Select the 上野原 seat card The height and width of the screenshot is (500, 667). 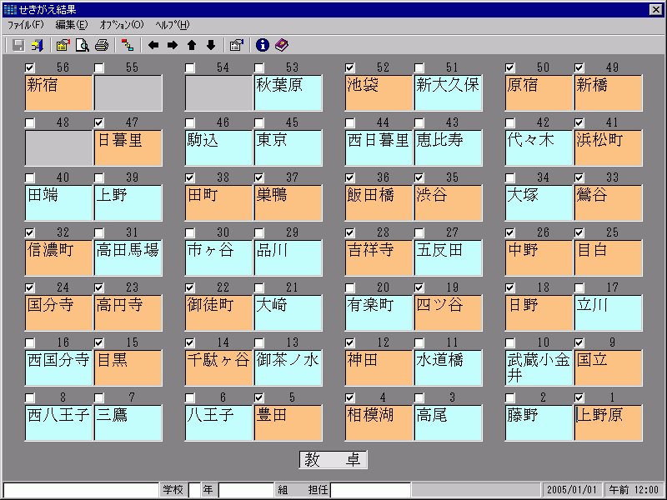[x=609, y=423]
